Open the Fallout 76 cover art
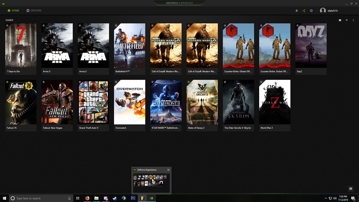 pos(21,102)
